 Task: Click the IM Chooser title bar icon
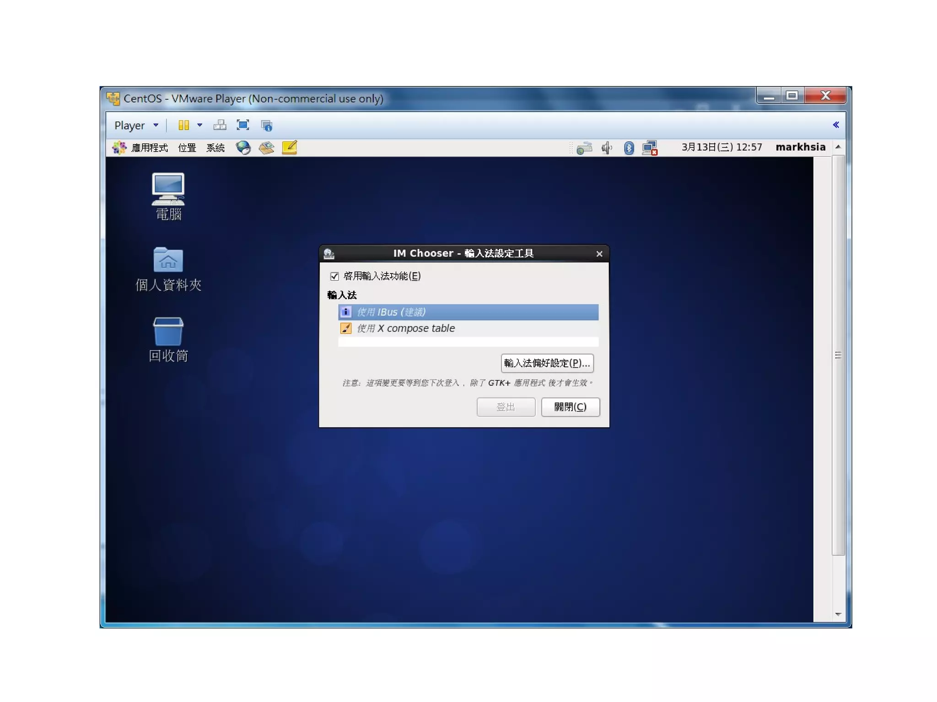328,253
